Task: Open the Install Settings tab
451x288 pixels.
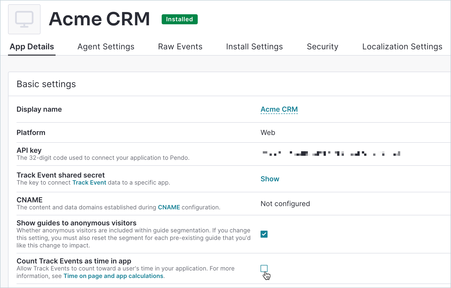Action: pos(255,47)
